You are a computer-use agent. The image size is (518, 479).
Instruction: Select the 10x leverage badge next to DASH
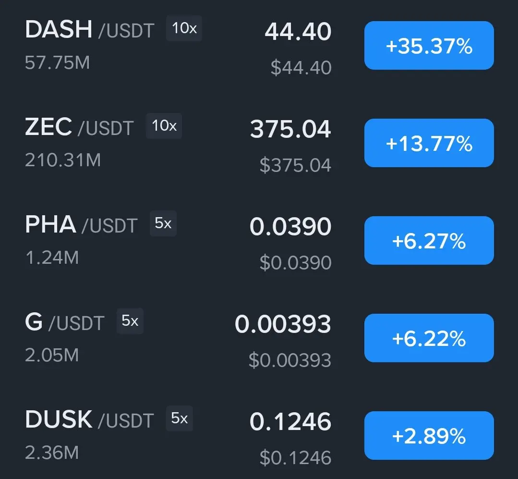pyautogui.click(x=184, y=28)
